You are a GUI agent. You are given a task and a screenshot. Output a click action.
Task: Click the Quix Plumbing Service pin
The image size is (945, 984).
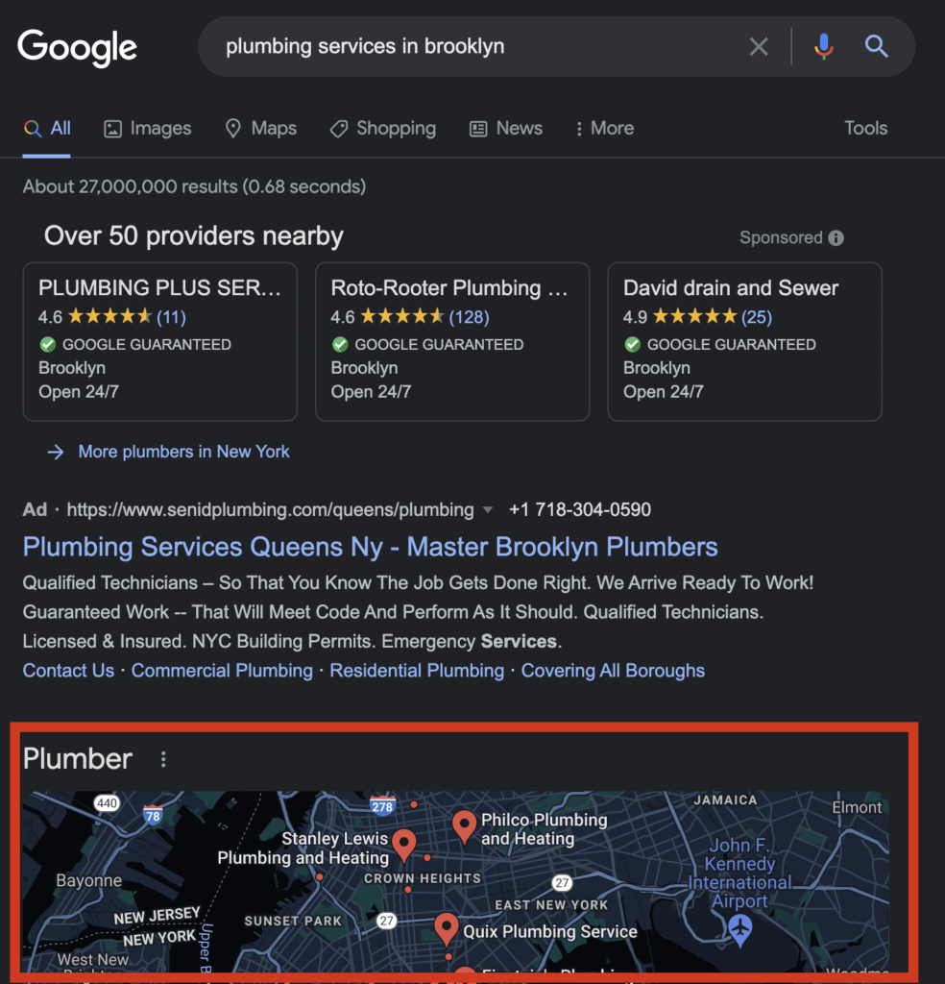(446, 929)
